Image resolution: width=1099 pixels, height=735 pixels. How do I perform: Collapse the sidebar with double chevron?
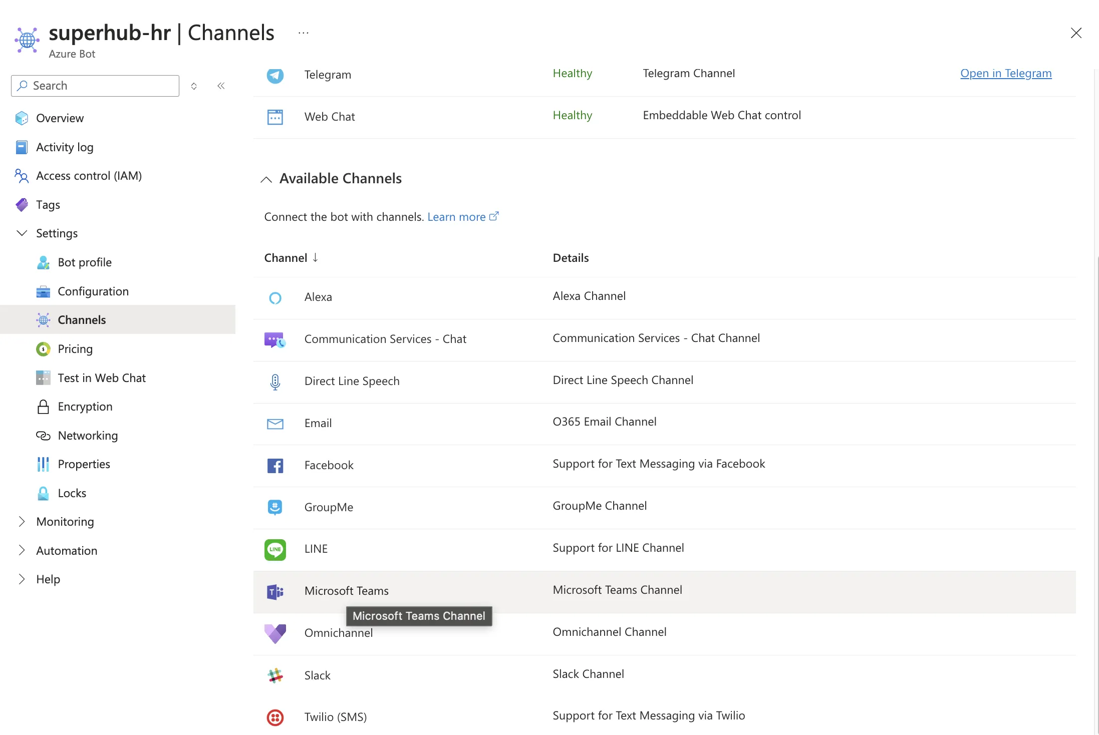pyautogui.click(x=221, y=86)
